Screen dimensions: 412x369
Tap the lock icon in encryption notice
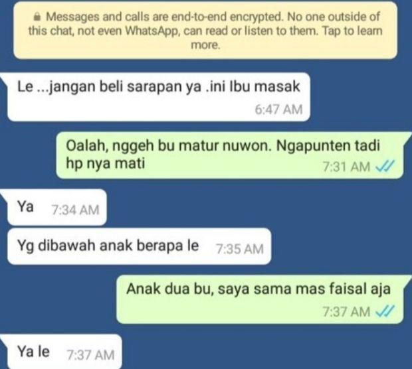tap(37, 17)
